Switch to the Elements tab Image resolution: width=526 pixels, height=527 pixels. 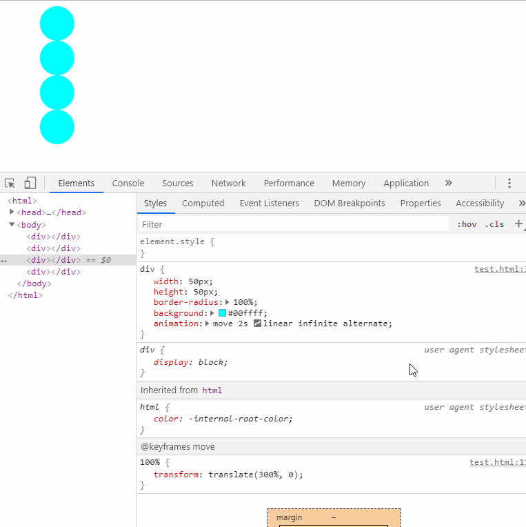coord(77,183)
